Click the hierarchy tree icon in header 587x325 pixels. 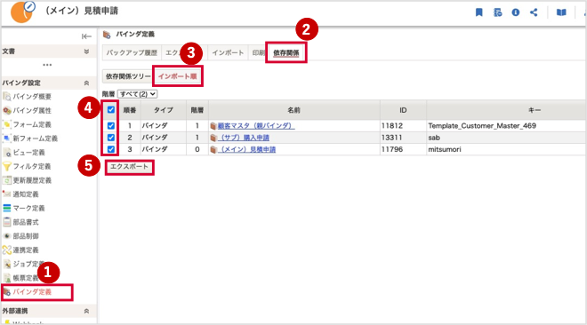tap(497, 12)
